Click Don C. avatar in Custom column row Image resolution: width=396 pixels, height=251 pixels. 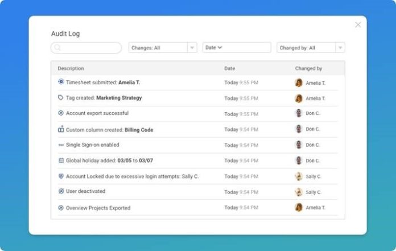(299, 129)
